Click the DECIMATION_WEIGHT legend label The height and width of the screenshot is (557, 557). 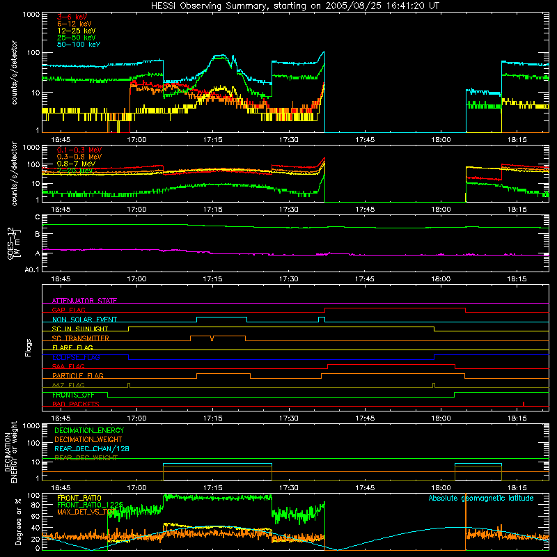pos(88,439)
